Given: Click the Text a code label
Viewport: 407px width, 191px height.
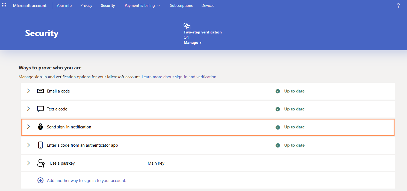Looking at the screenshot, I should pyautogui.click(x=57, y=109).
